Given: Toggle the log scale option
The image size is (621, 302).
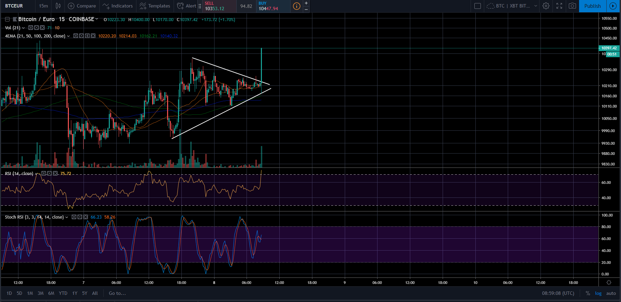Looking at the screenshot, I should click(598, 293).
